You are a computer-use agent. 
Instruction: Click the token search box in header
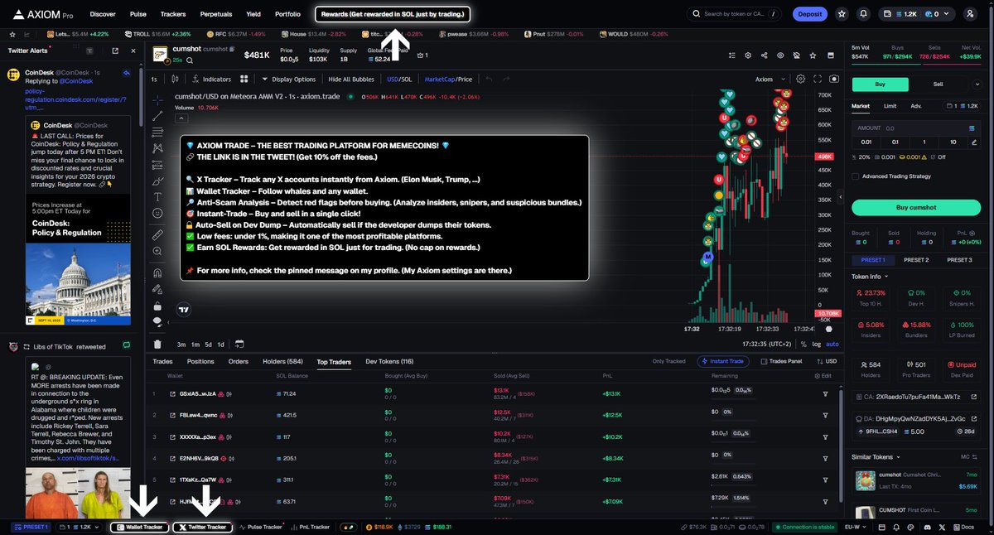point(733,14)
